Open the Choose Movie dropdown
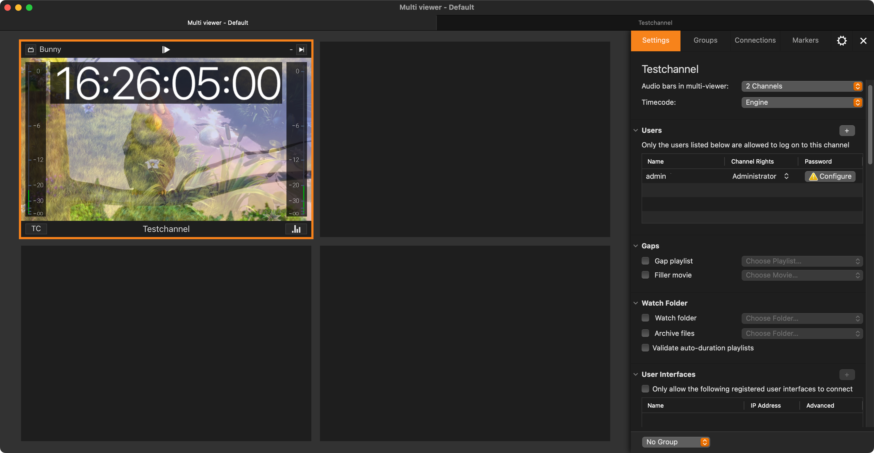Image resolution: width=874 pixels, height=453 pixels. [802, 275]
